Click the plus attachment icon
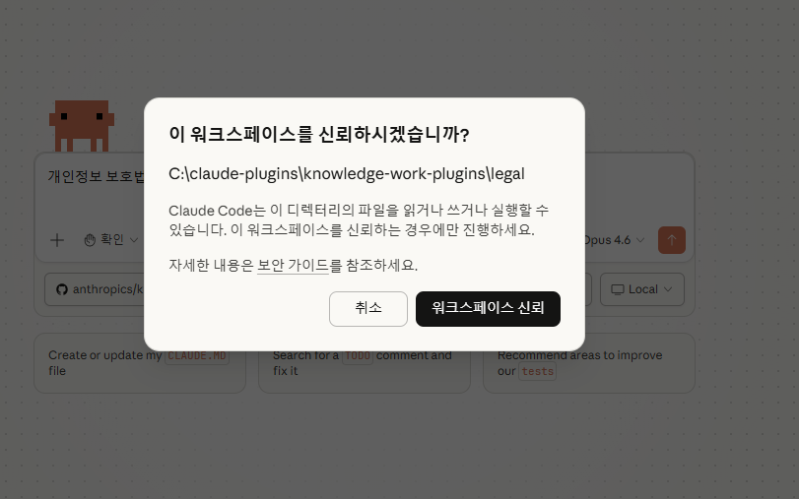The image size is (799, 499). [x=57, y=240]
